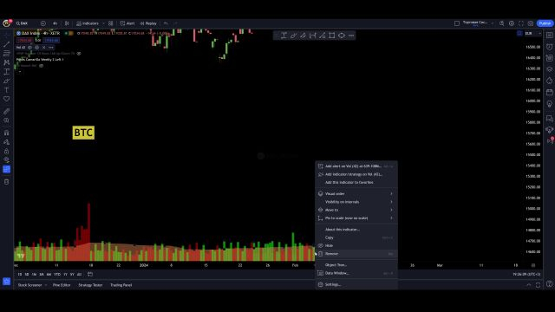Viewport: 555px width, 312px height.
Task: Toggle lock all drawing tools
Action: 6,151
